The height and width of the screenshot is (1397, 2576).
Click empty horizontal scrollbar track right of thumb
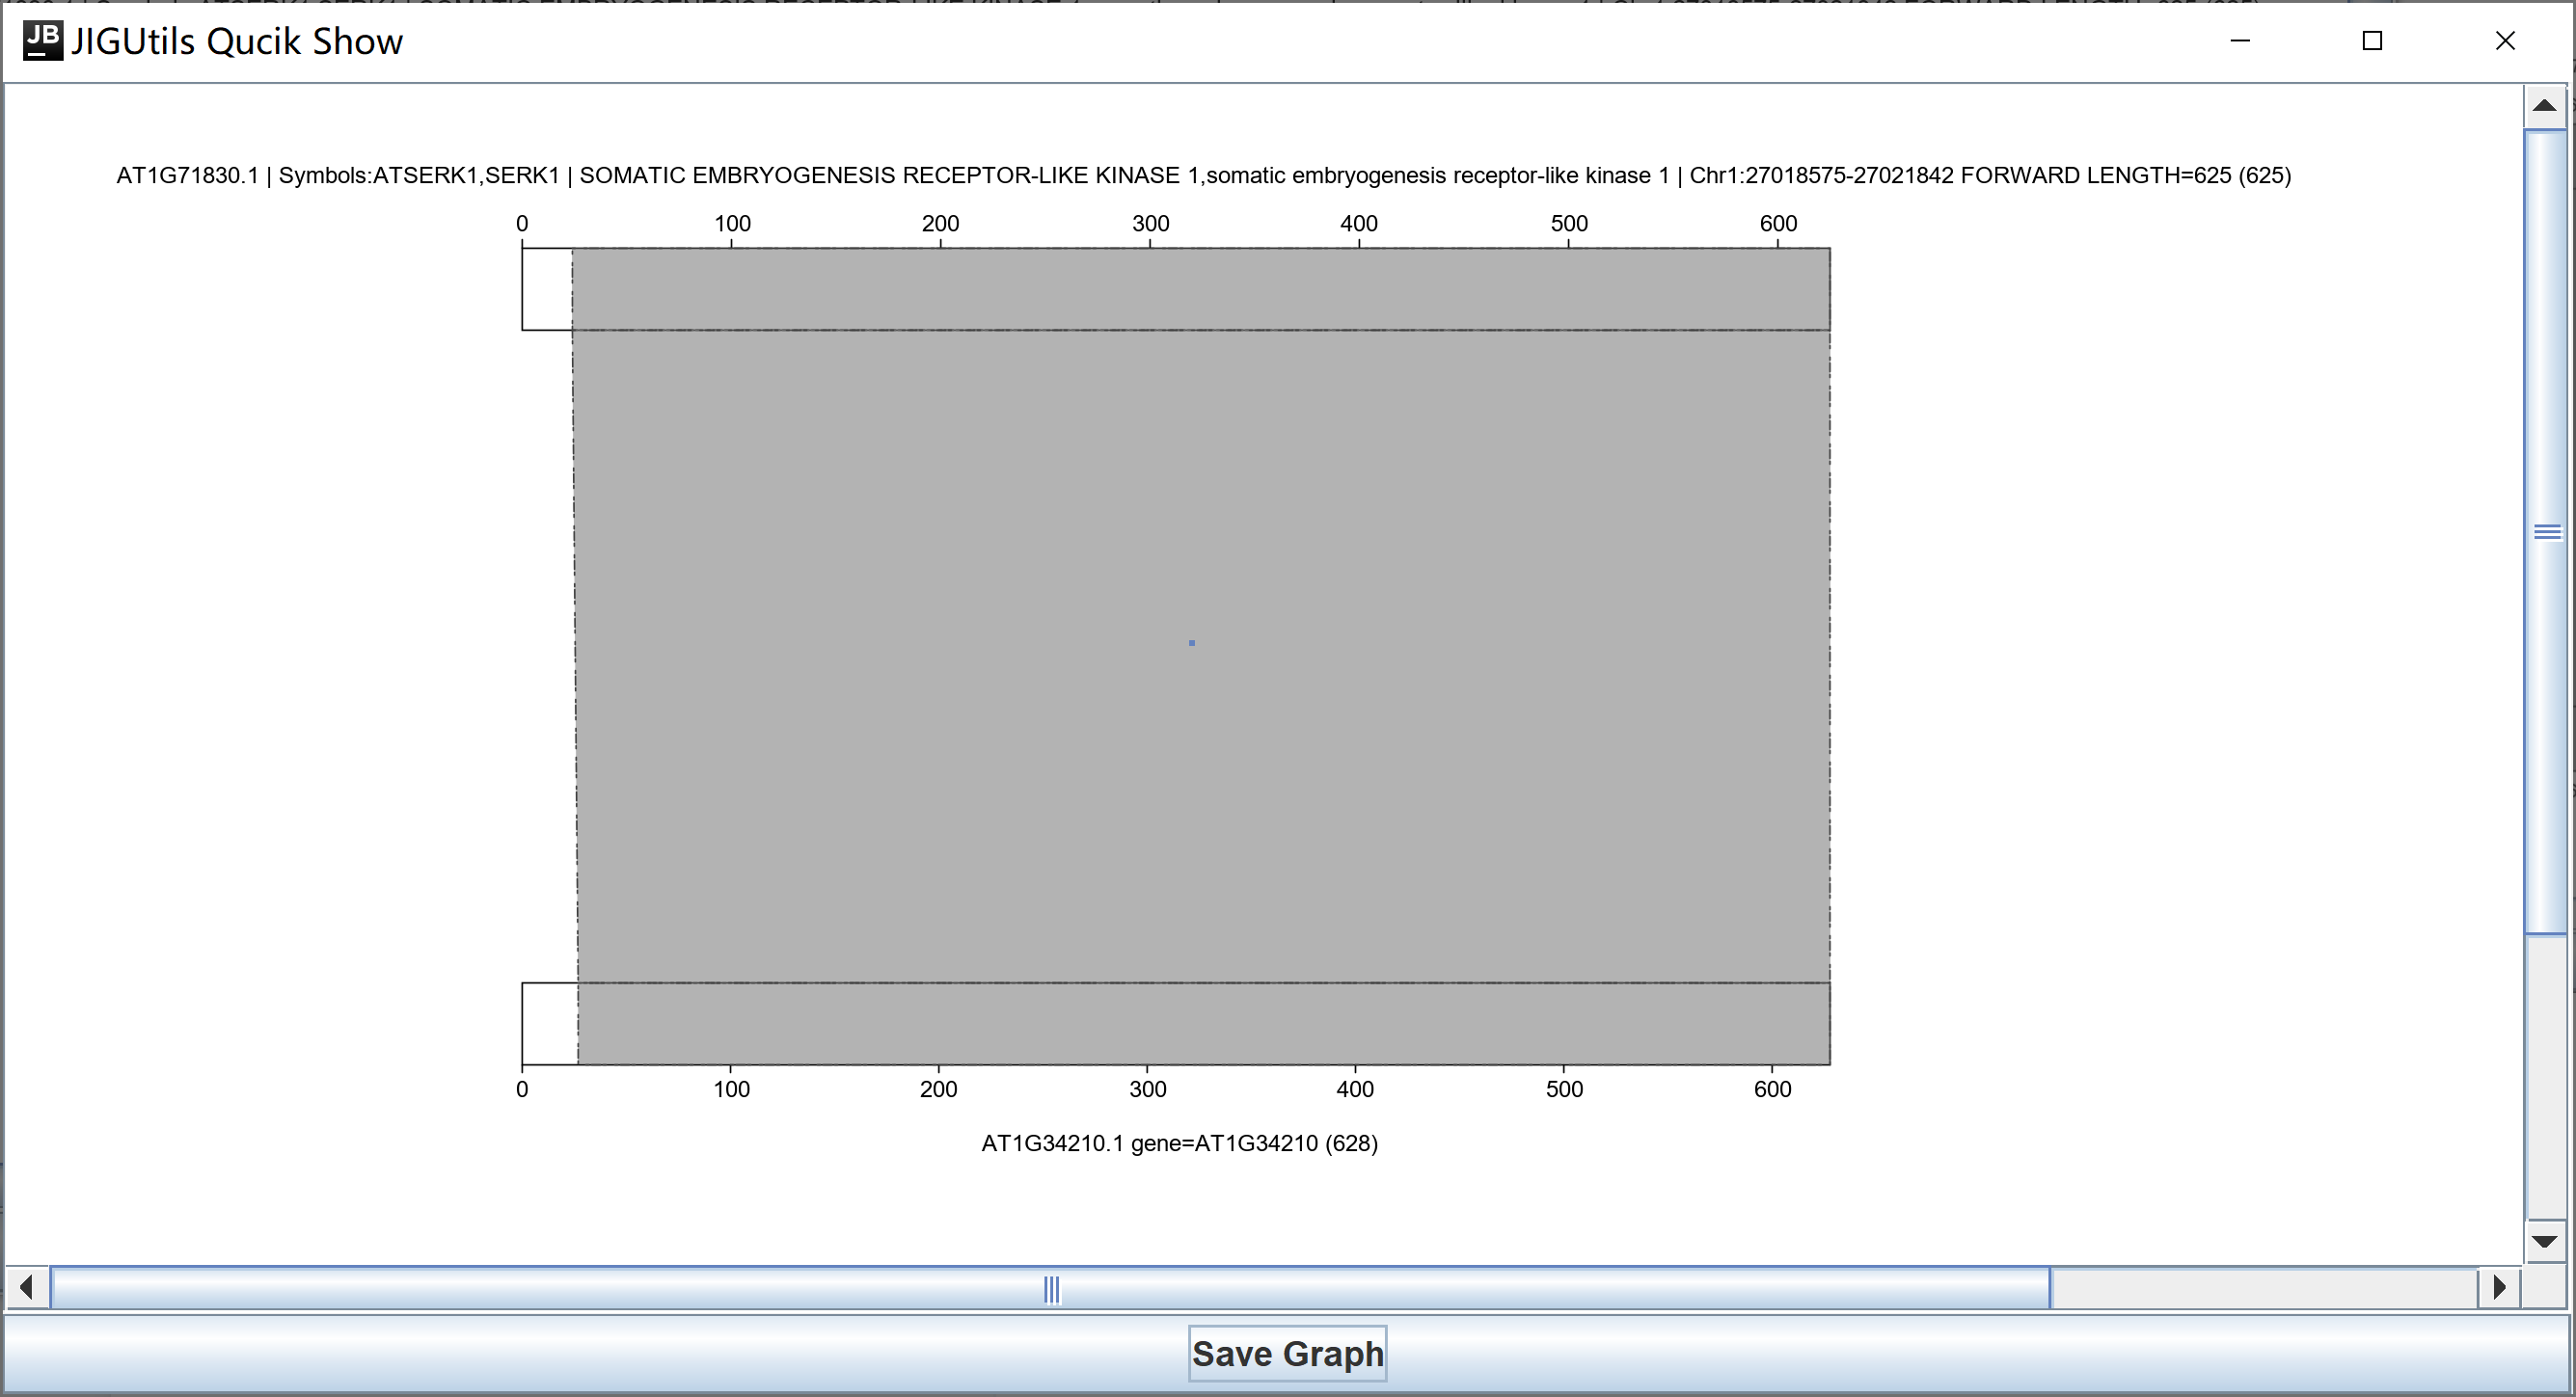[2260, 1288]
